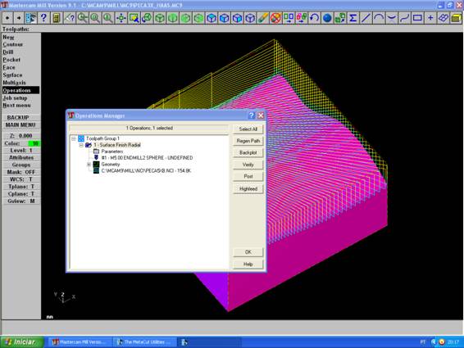The height and width of the screenshot is (348, 464).
Task: Click the yellow solid box icon in toolbar
Action: tap(456, 18)
